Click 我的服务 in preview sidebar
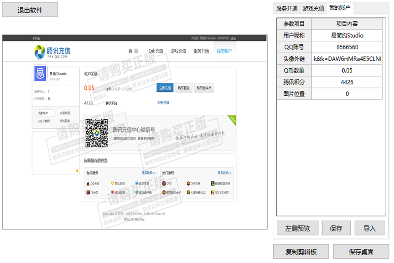The height and width of the screenshot is (263, 394). point(65,121)
